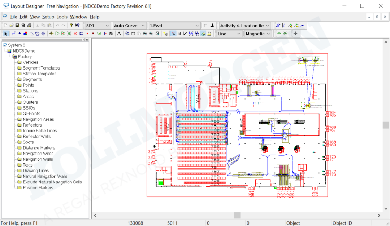Screen dimensions: 390x226
Task: Select the arrow pointer selection tool
Action: pyautogui.click(x=6, y=34)
